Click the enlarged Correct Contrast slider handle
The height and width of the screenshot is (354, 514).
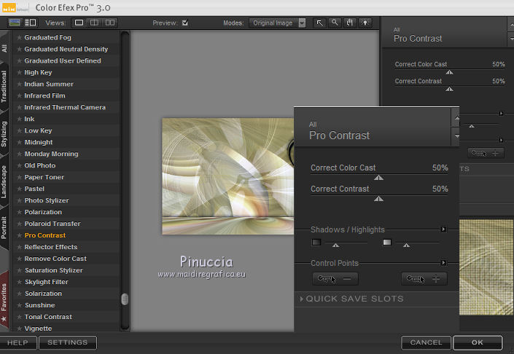[378, 199]
